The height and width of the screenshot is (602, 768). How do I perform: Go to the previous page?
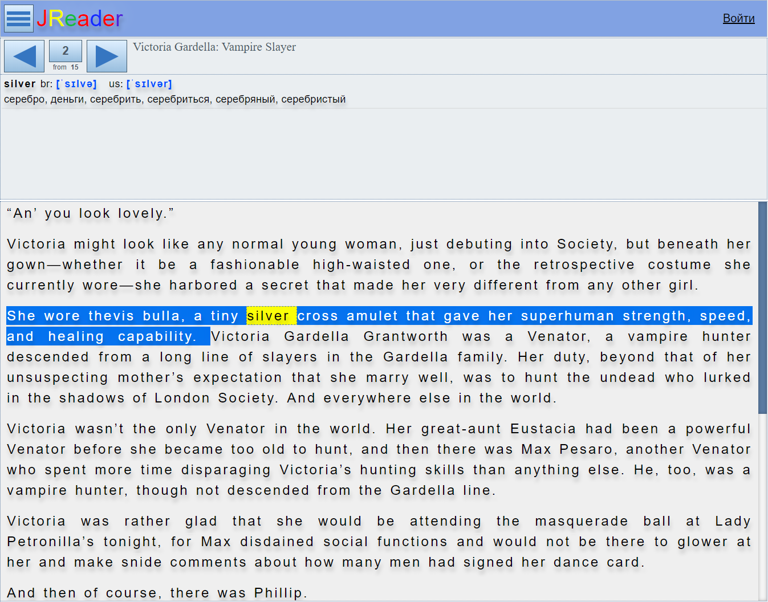pos(24,56)
